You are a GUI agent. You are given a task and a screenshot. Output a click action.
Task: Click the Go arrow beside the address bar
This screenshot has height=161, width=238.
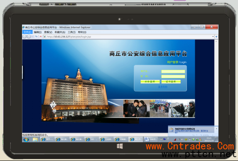point(216,37)
